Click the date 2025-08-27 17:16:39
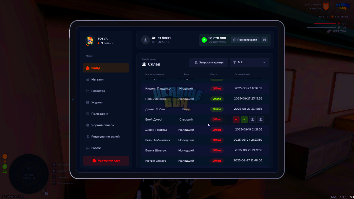The width and height of the screenshot is (354, 199). [x=248, y=88]
